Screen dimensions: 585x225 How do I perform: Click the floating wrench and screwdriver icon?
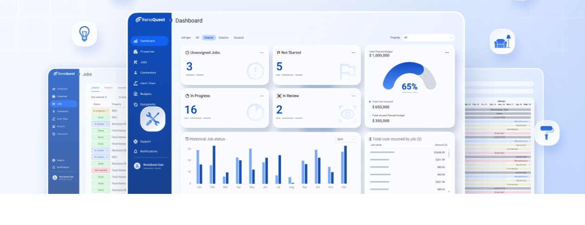pyautogui.click(x=153, y=119)
